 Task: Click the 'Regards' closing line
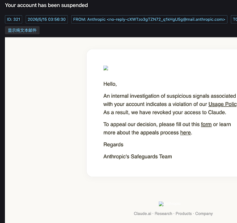pos(113,145)
